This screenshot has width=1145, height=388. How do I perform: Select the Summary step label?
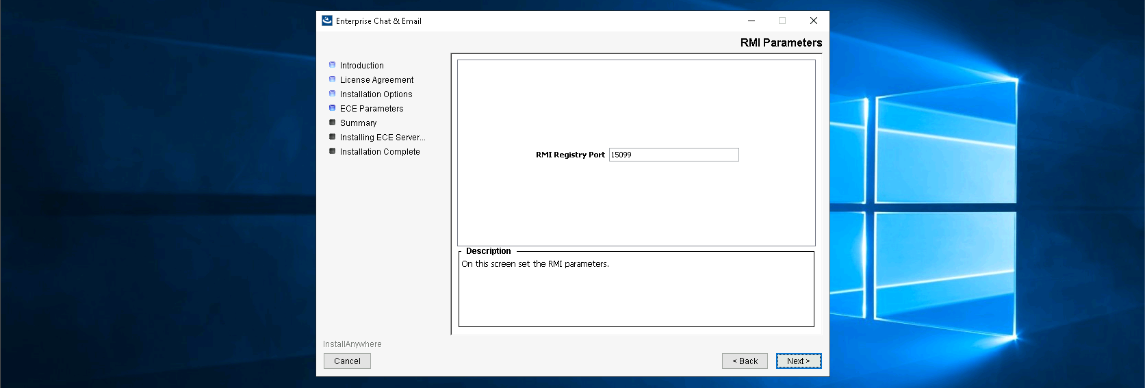click(x=358, y=123)
